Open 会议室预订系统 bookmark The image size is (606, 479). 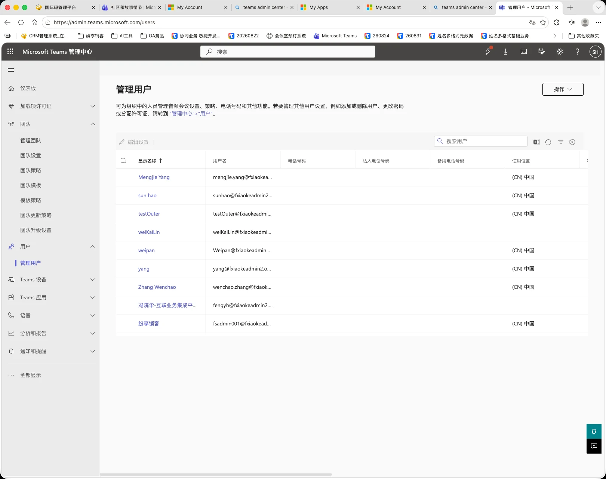(286, 36)
